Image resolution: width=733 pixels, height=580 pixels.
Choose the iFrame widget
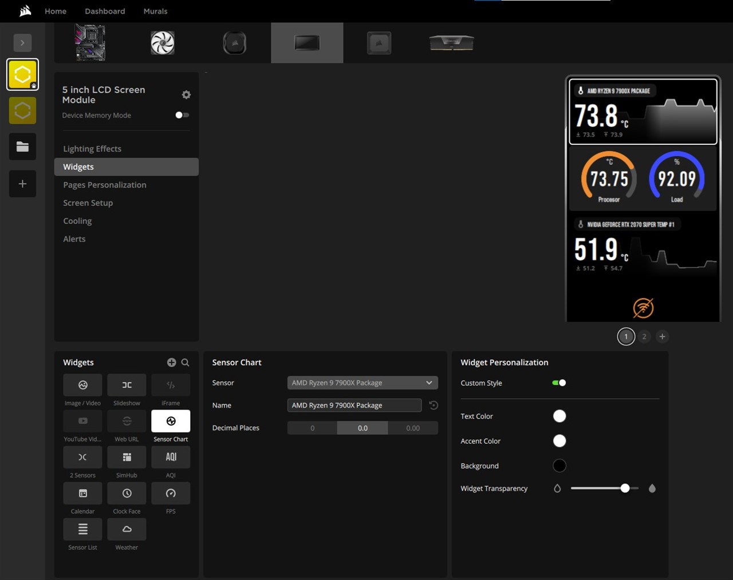pos(171,385)
